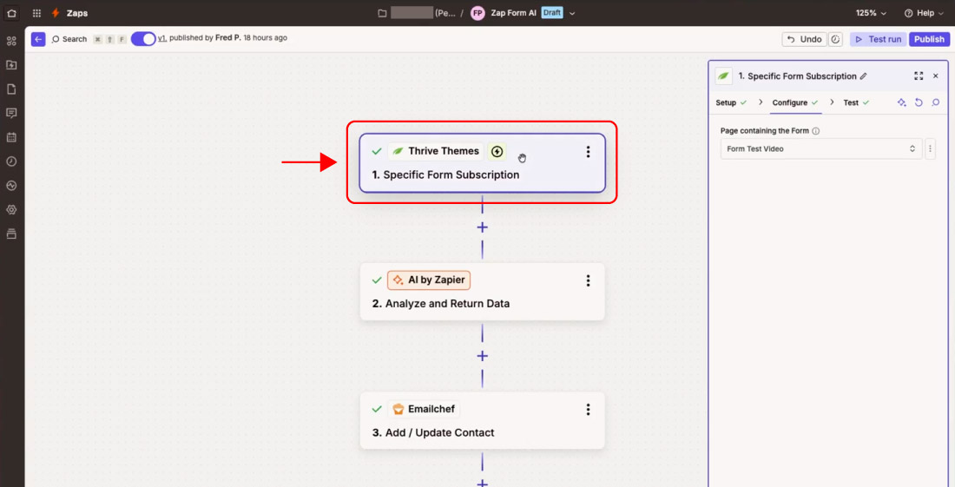Add step below Thrive Themes trigger
Viewport: 955px width, 487px height.
click(x=483, y=227)
